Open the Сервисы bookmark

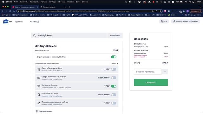[6, 15]
